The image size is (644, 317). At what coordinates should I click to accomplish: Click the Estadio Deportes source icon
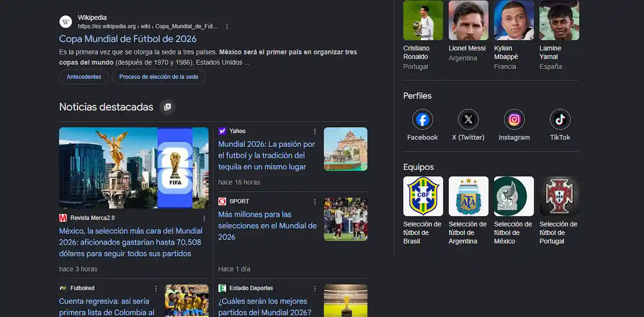click(x=222, y=288)
